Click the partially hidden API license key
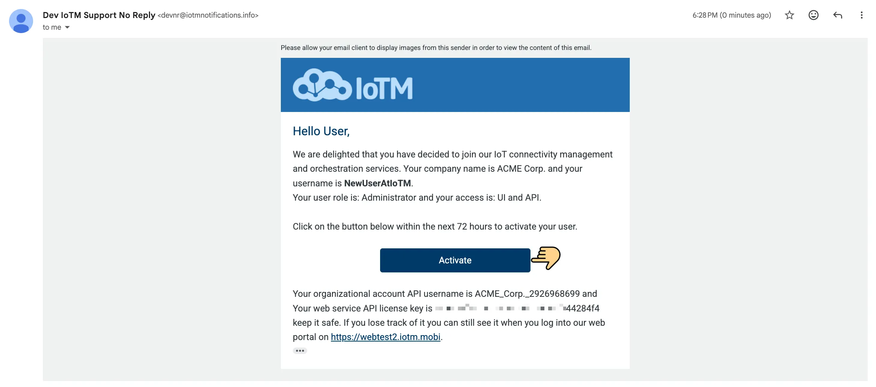 [x=517, y=308]
